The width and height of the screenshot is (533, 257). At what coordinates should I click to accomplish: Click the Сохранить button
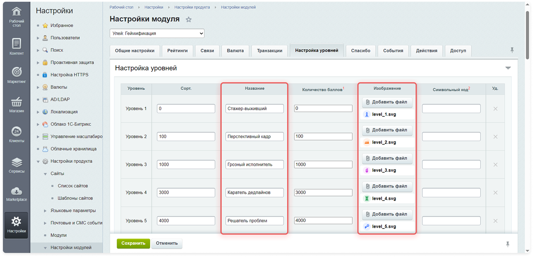click(x=133, y=243)
